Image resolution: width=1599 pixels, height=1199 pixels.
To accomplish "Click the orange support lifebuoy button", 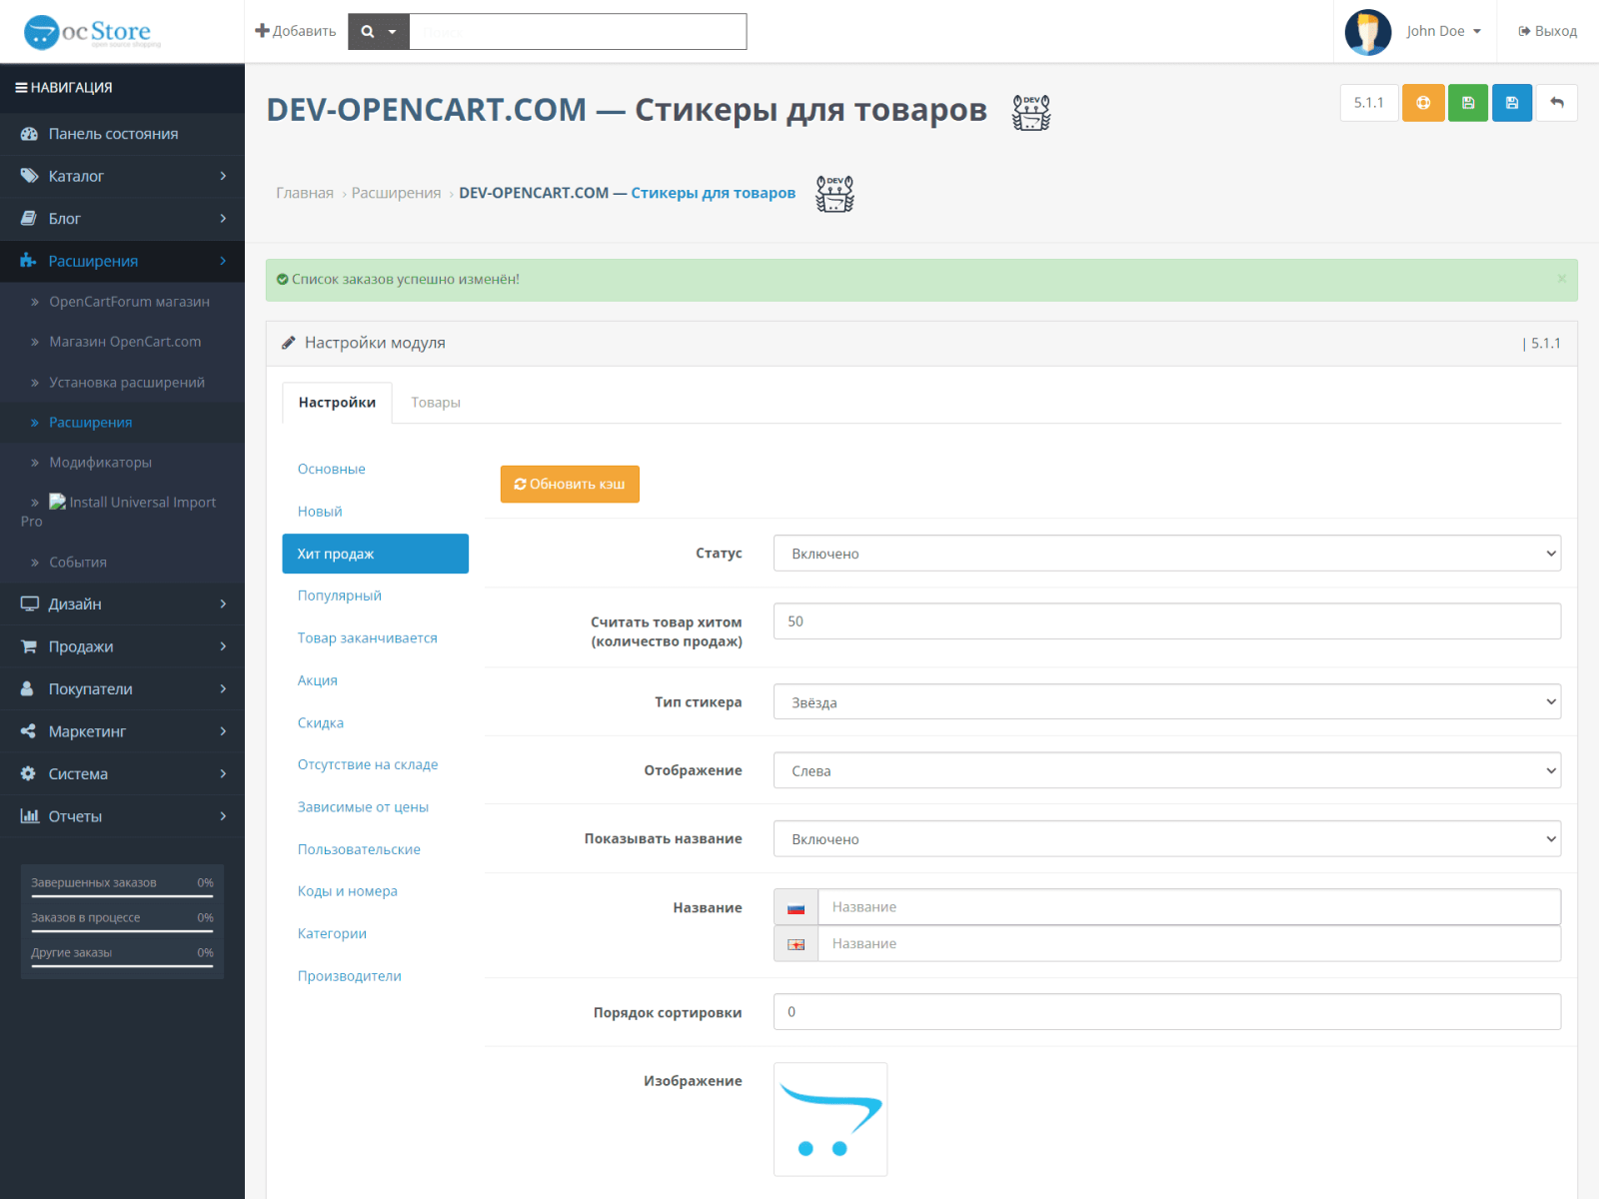I will pyautogui.click(x=1423, y=103).
